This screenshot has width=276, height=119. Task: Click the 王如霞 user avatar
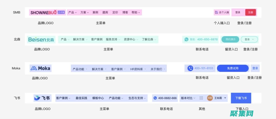click(210, 98)
